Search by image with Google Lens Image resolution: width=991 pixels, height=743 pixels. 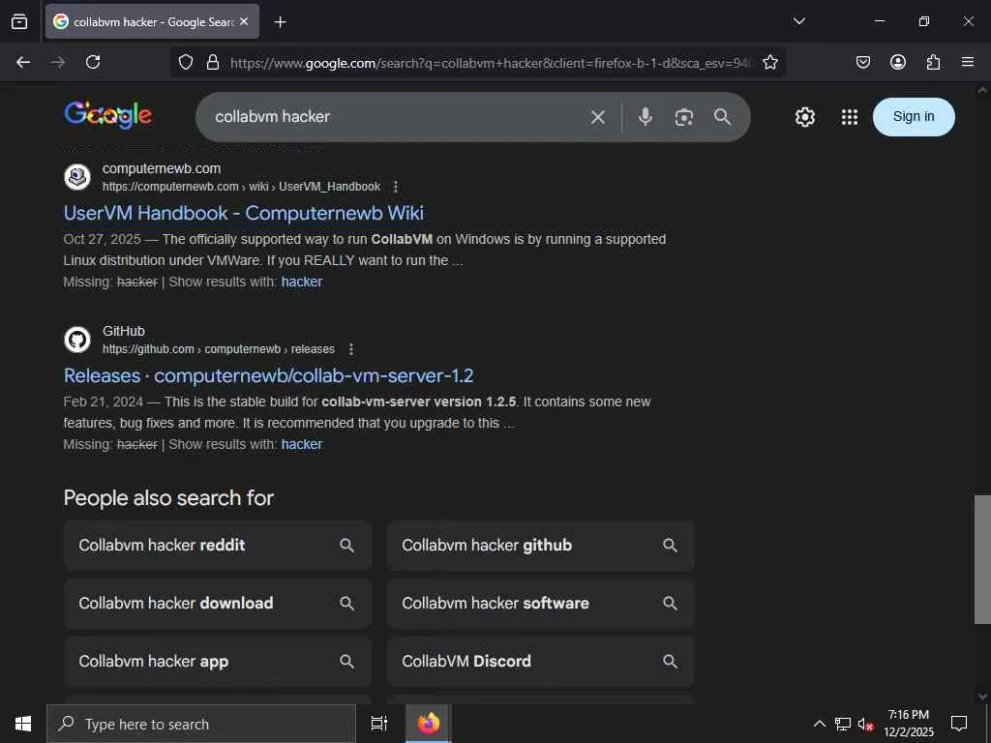[684, 117]
